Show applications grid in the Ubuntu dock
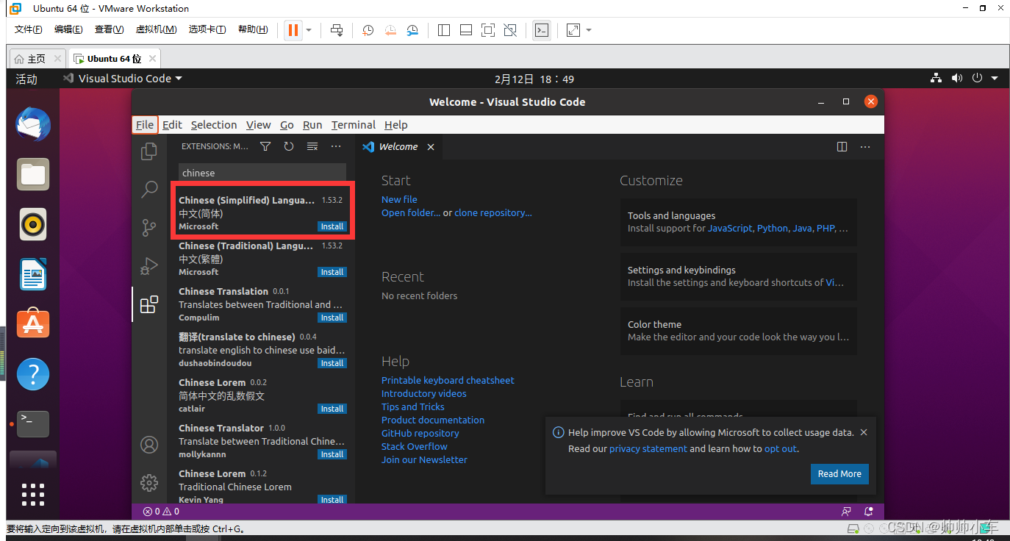Viewport: 1010px width, 541px height. (33, 494)
